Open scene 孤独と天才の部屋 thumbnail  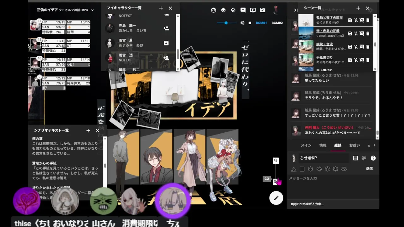[x=306, y=20]
